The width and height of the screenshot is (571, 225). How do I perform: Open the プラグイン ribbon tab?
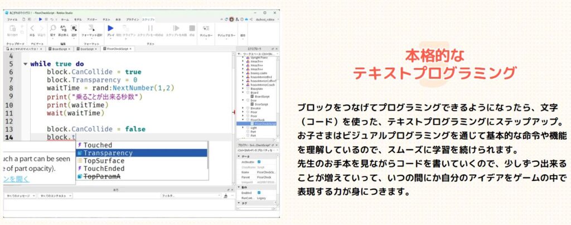coord(133,20)
